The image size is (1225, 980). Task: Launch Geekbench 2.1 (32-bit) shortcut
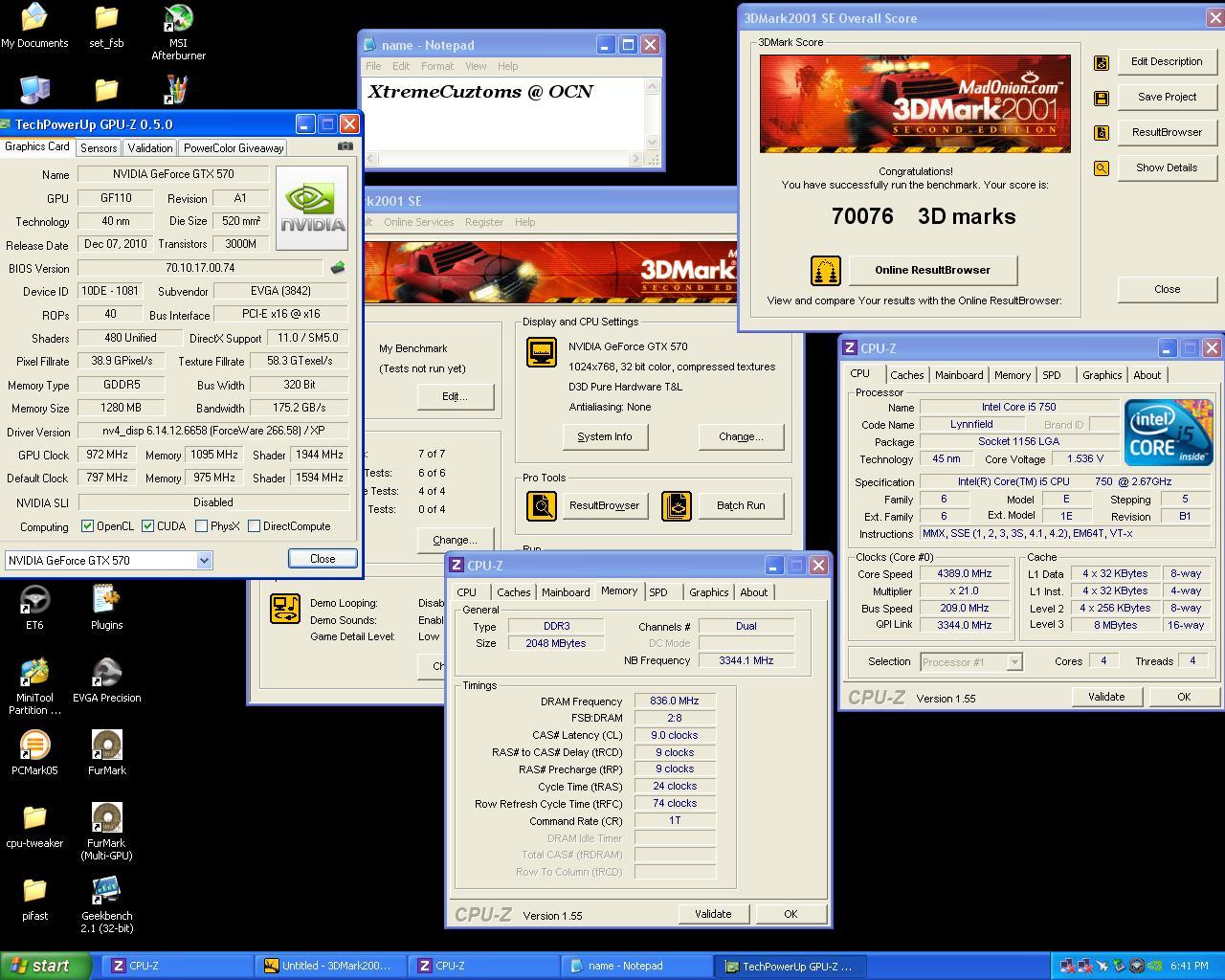click(x=106, y=904)
